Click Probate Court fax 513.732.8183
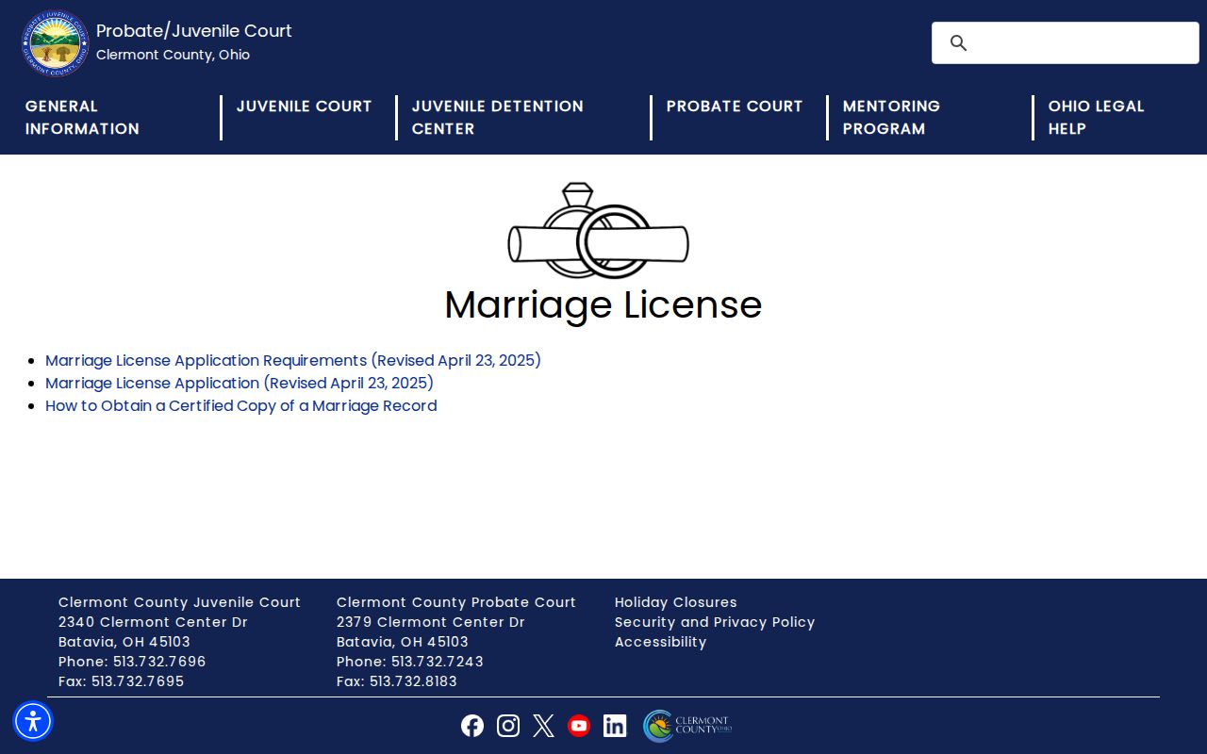Image resolution: width=1207 pixels, height=754 pixels. (x=413, y=681)
